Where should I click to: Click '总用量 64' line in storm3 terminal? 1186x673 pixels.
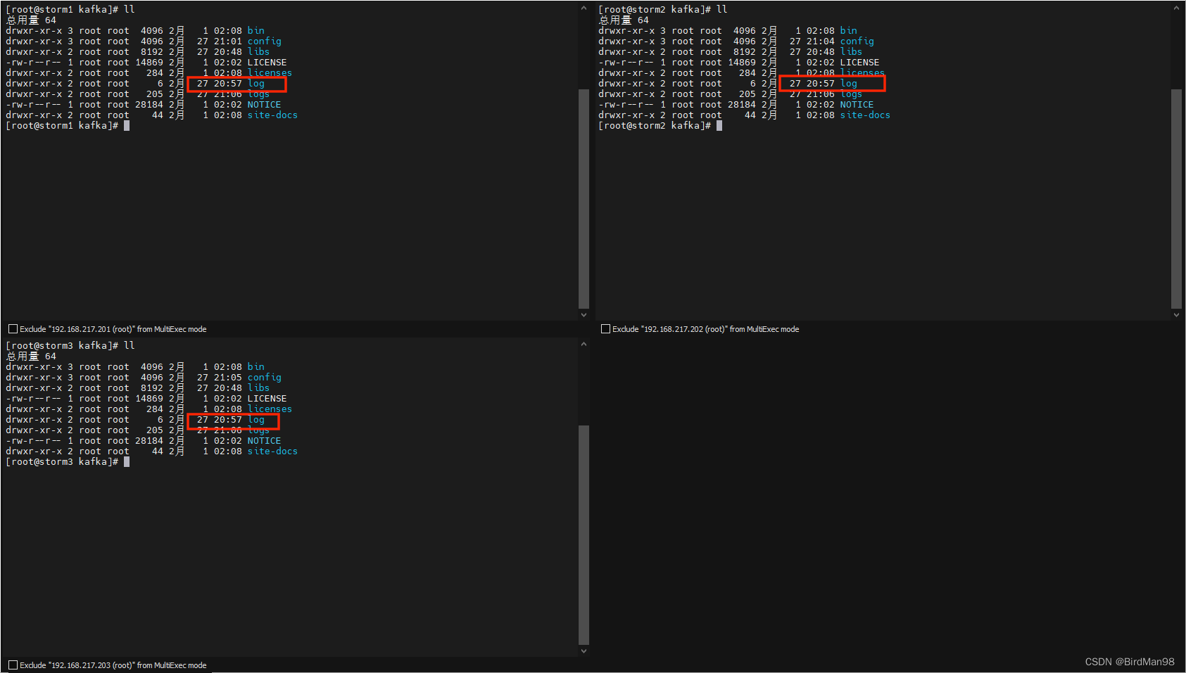click(x=31, y=357)
